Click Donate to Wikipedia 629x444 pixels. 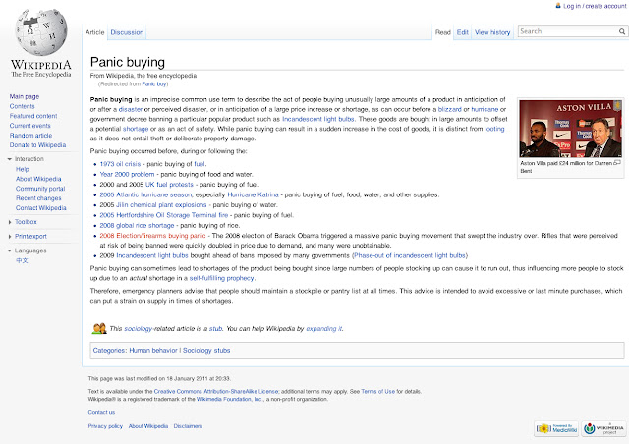coord(37,144)
